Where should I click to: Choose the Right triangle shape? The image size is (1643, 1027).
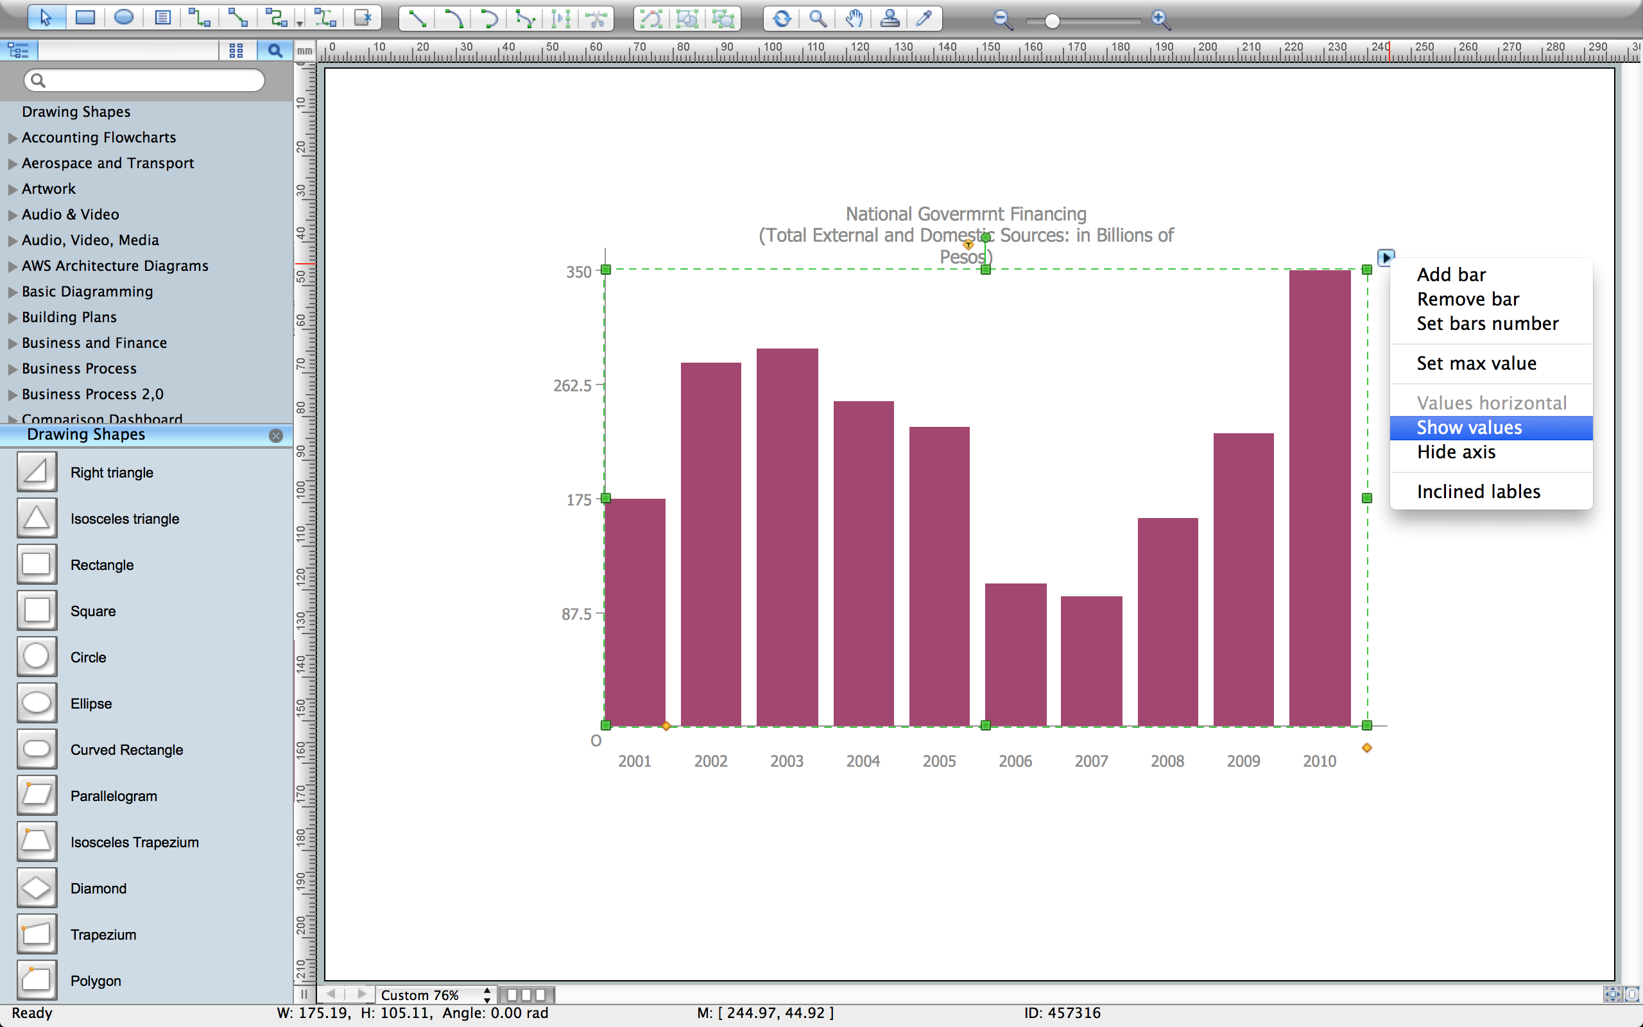coord(37,472)
